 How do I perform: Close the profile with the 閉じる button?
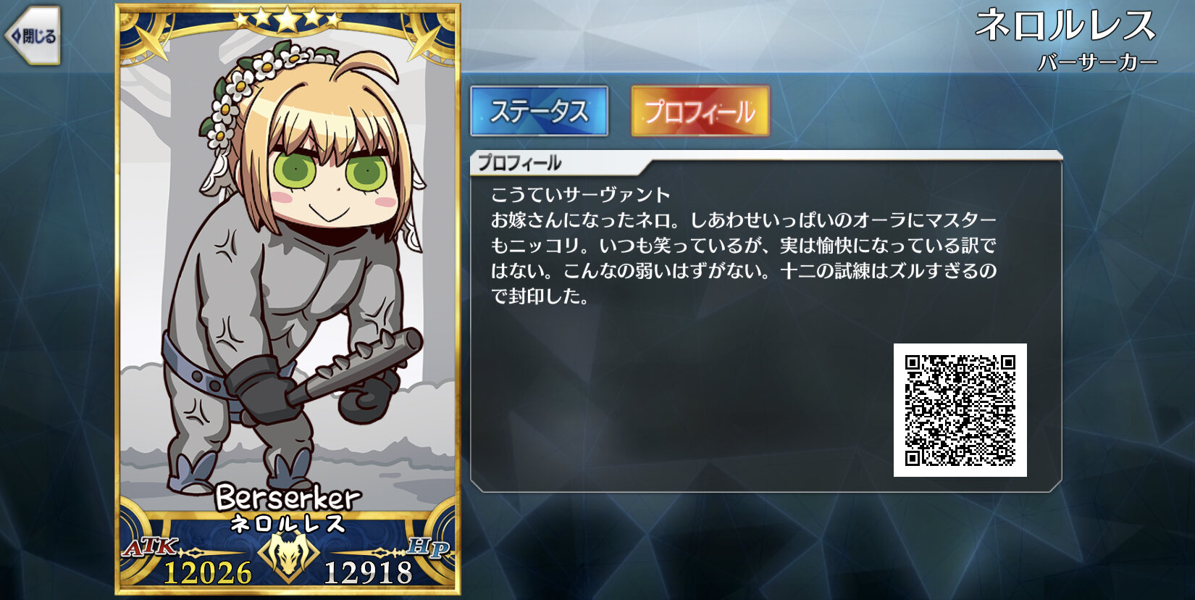[x=33, y=36]
